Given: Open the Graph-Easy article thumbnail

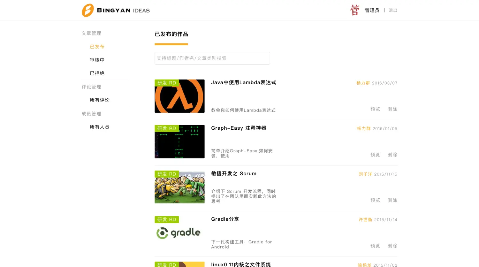Looking at the screenshot, I should coord(179,142).
